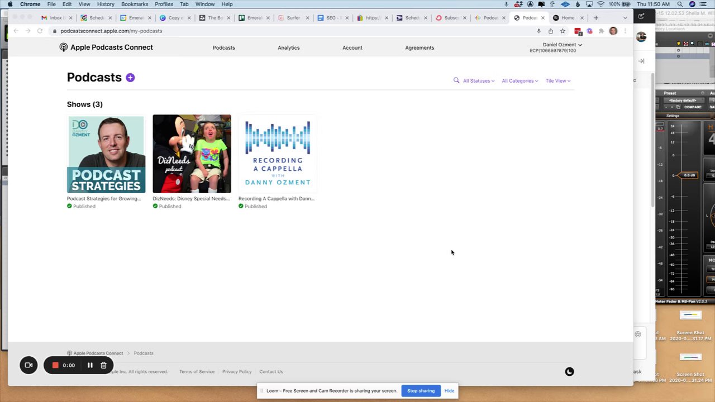Image resolution: width=715 pixels, height=402 pixels.
Task: Click the Stop sharing button
Action: tap(421, 391)
